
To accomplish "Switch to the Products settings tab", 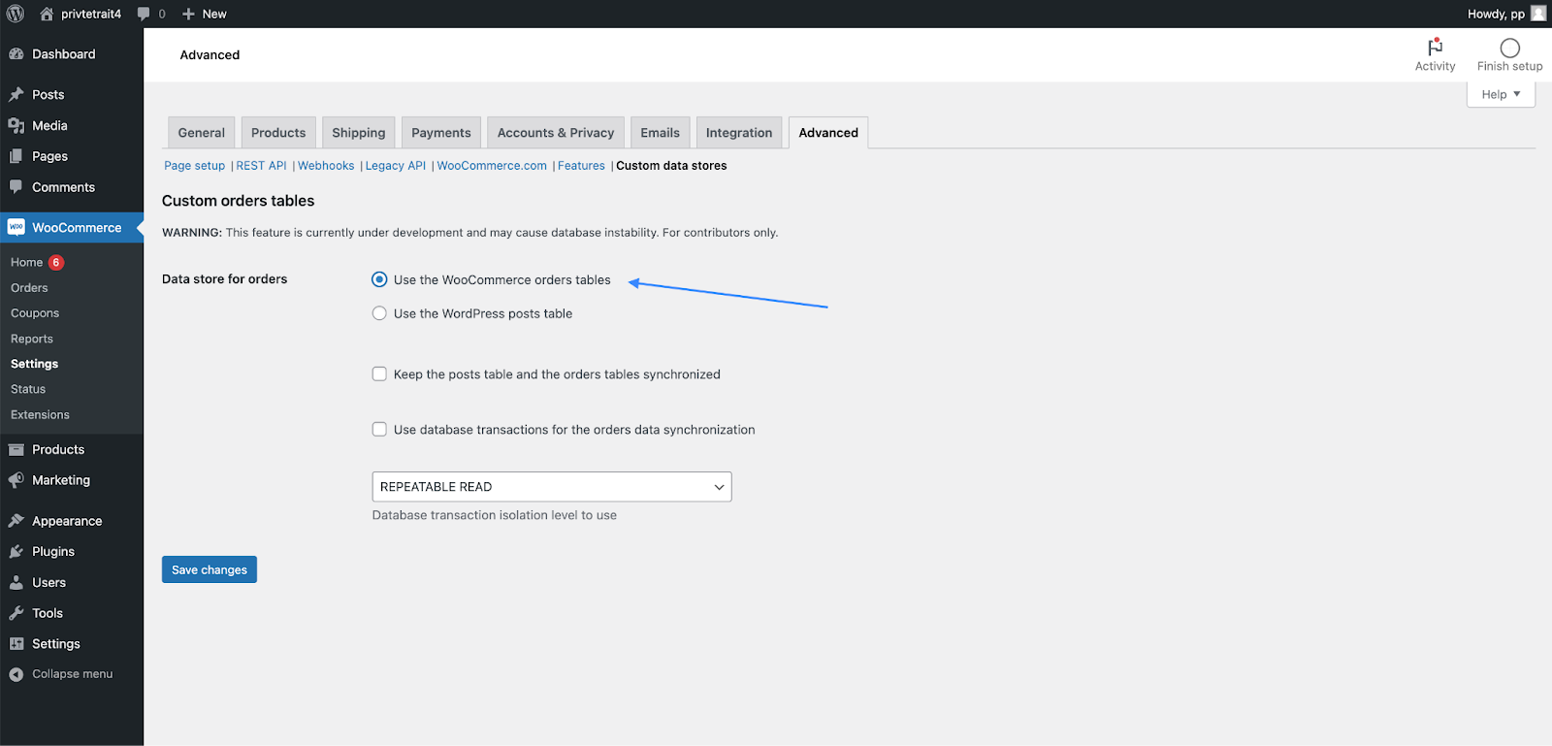I will [x=278, y=133].
